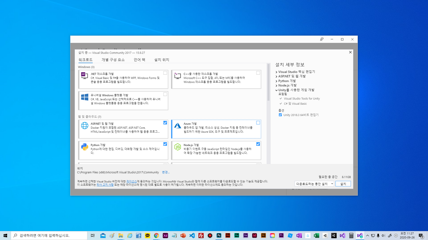Uncheck the ASP.NET and web development workload

pyautogui.click(x=165, y=123)
